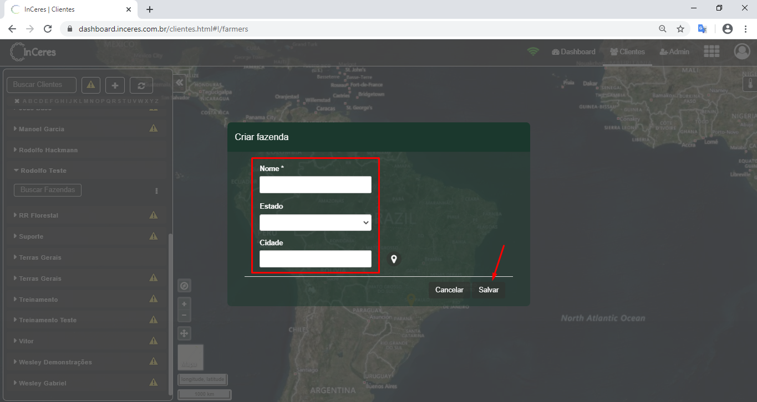The height and width of the screenshot is (402, 757).
Task: Collapse the Rodolfo Teste client
Action: 16,171
